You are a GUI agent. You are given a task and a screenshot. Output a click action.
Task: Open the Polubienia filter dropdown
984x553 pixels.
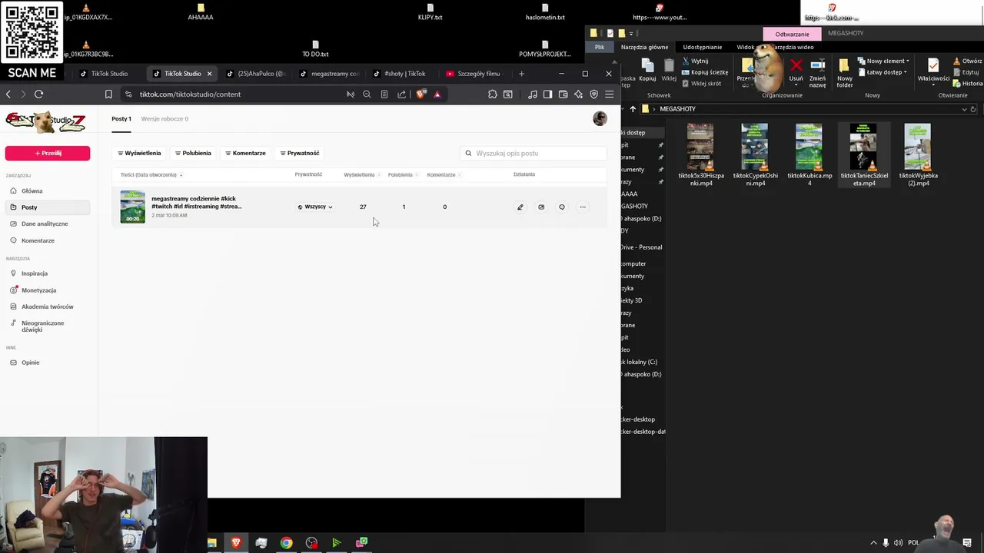[x=192, y=153]
